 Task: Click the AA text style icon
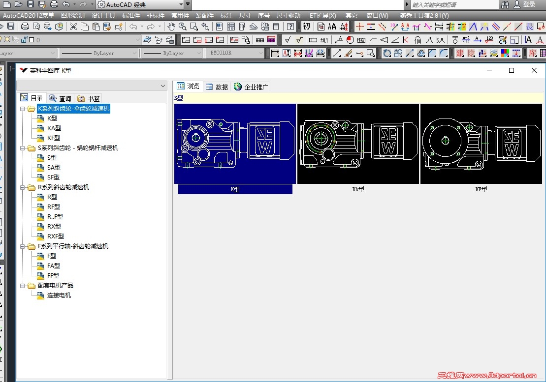[x=332, y=27]
